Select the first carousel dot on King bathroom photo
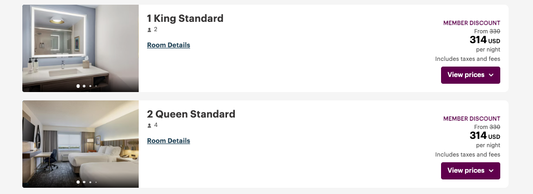533x194 pixels. pos(78,86)
